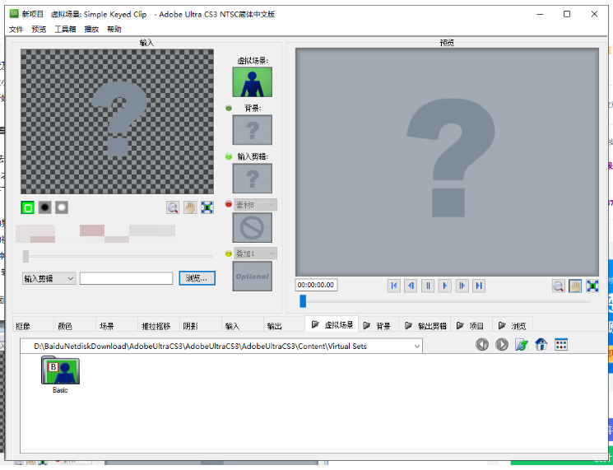
Task: Click the input clip path field
Action: pyautogui.click(x=126, y=279)
